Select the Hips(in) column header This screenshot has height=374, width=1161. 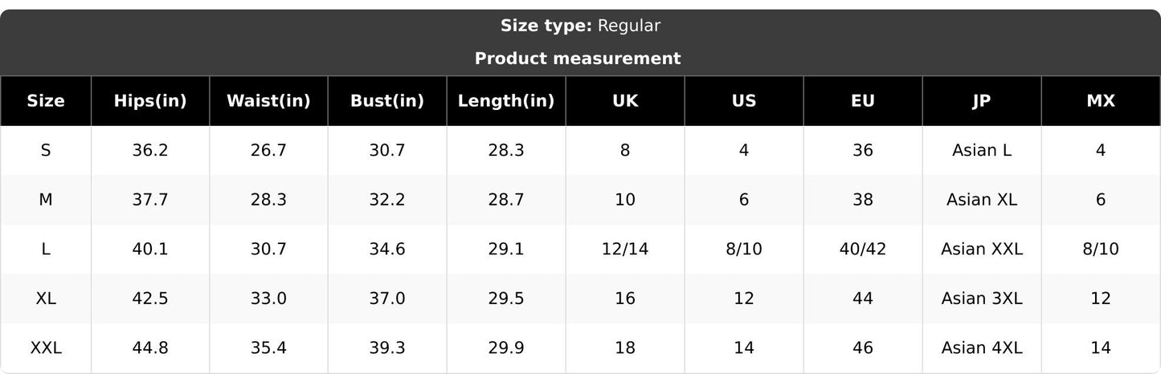pos(150,101)
